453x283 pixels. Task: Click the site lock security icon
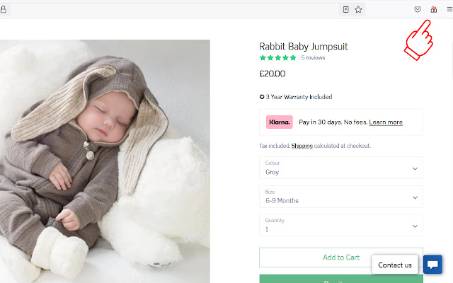coord(3,9)
